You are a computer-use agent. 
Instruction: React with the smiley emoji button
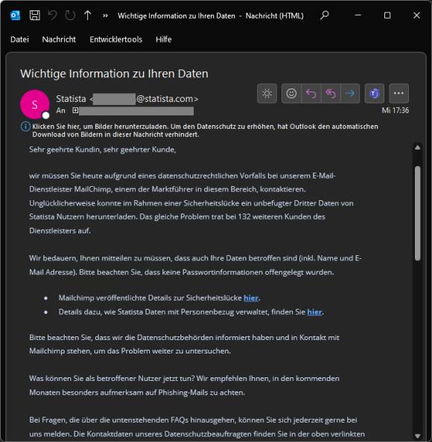(x=291, y=93)
